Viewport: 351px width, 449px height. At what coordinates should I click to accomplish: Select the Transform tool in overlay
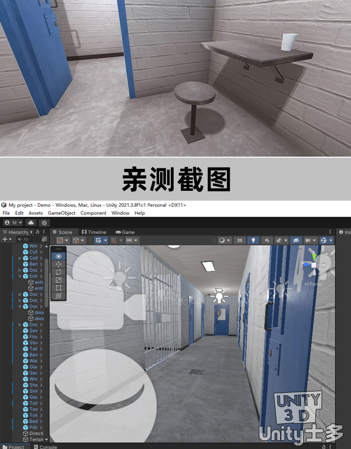point(58,296)
